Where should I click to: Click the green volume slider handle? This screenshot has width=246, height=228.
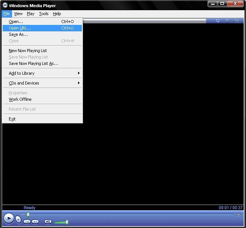coord(67,222)
